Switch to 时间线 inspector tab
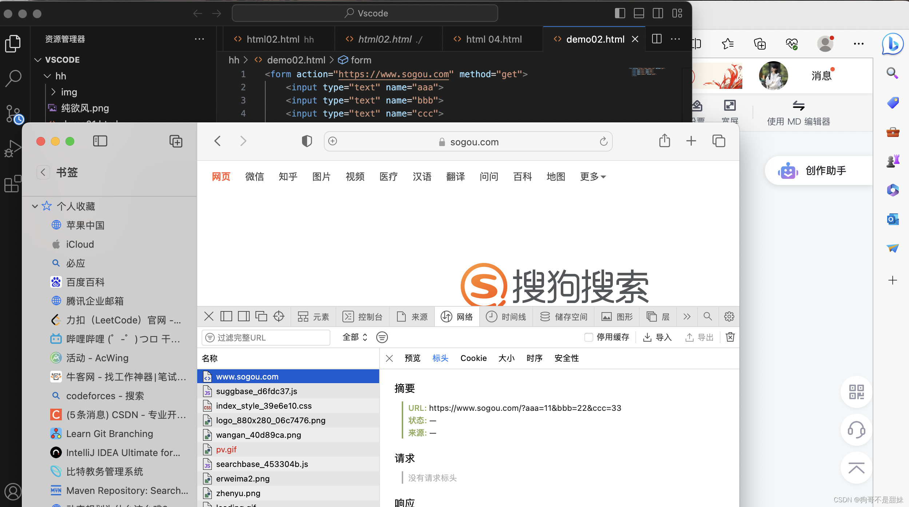 506,317
